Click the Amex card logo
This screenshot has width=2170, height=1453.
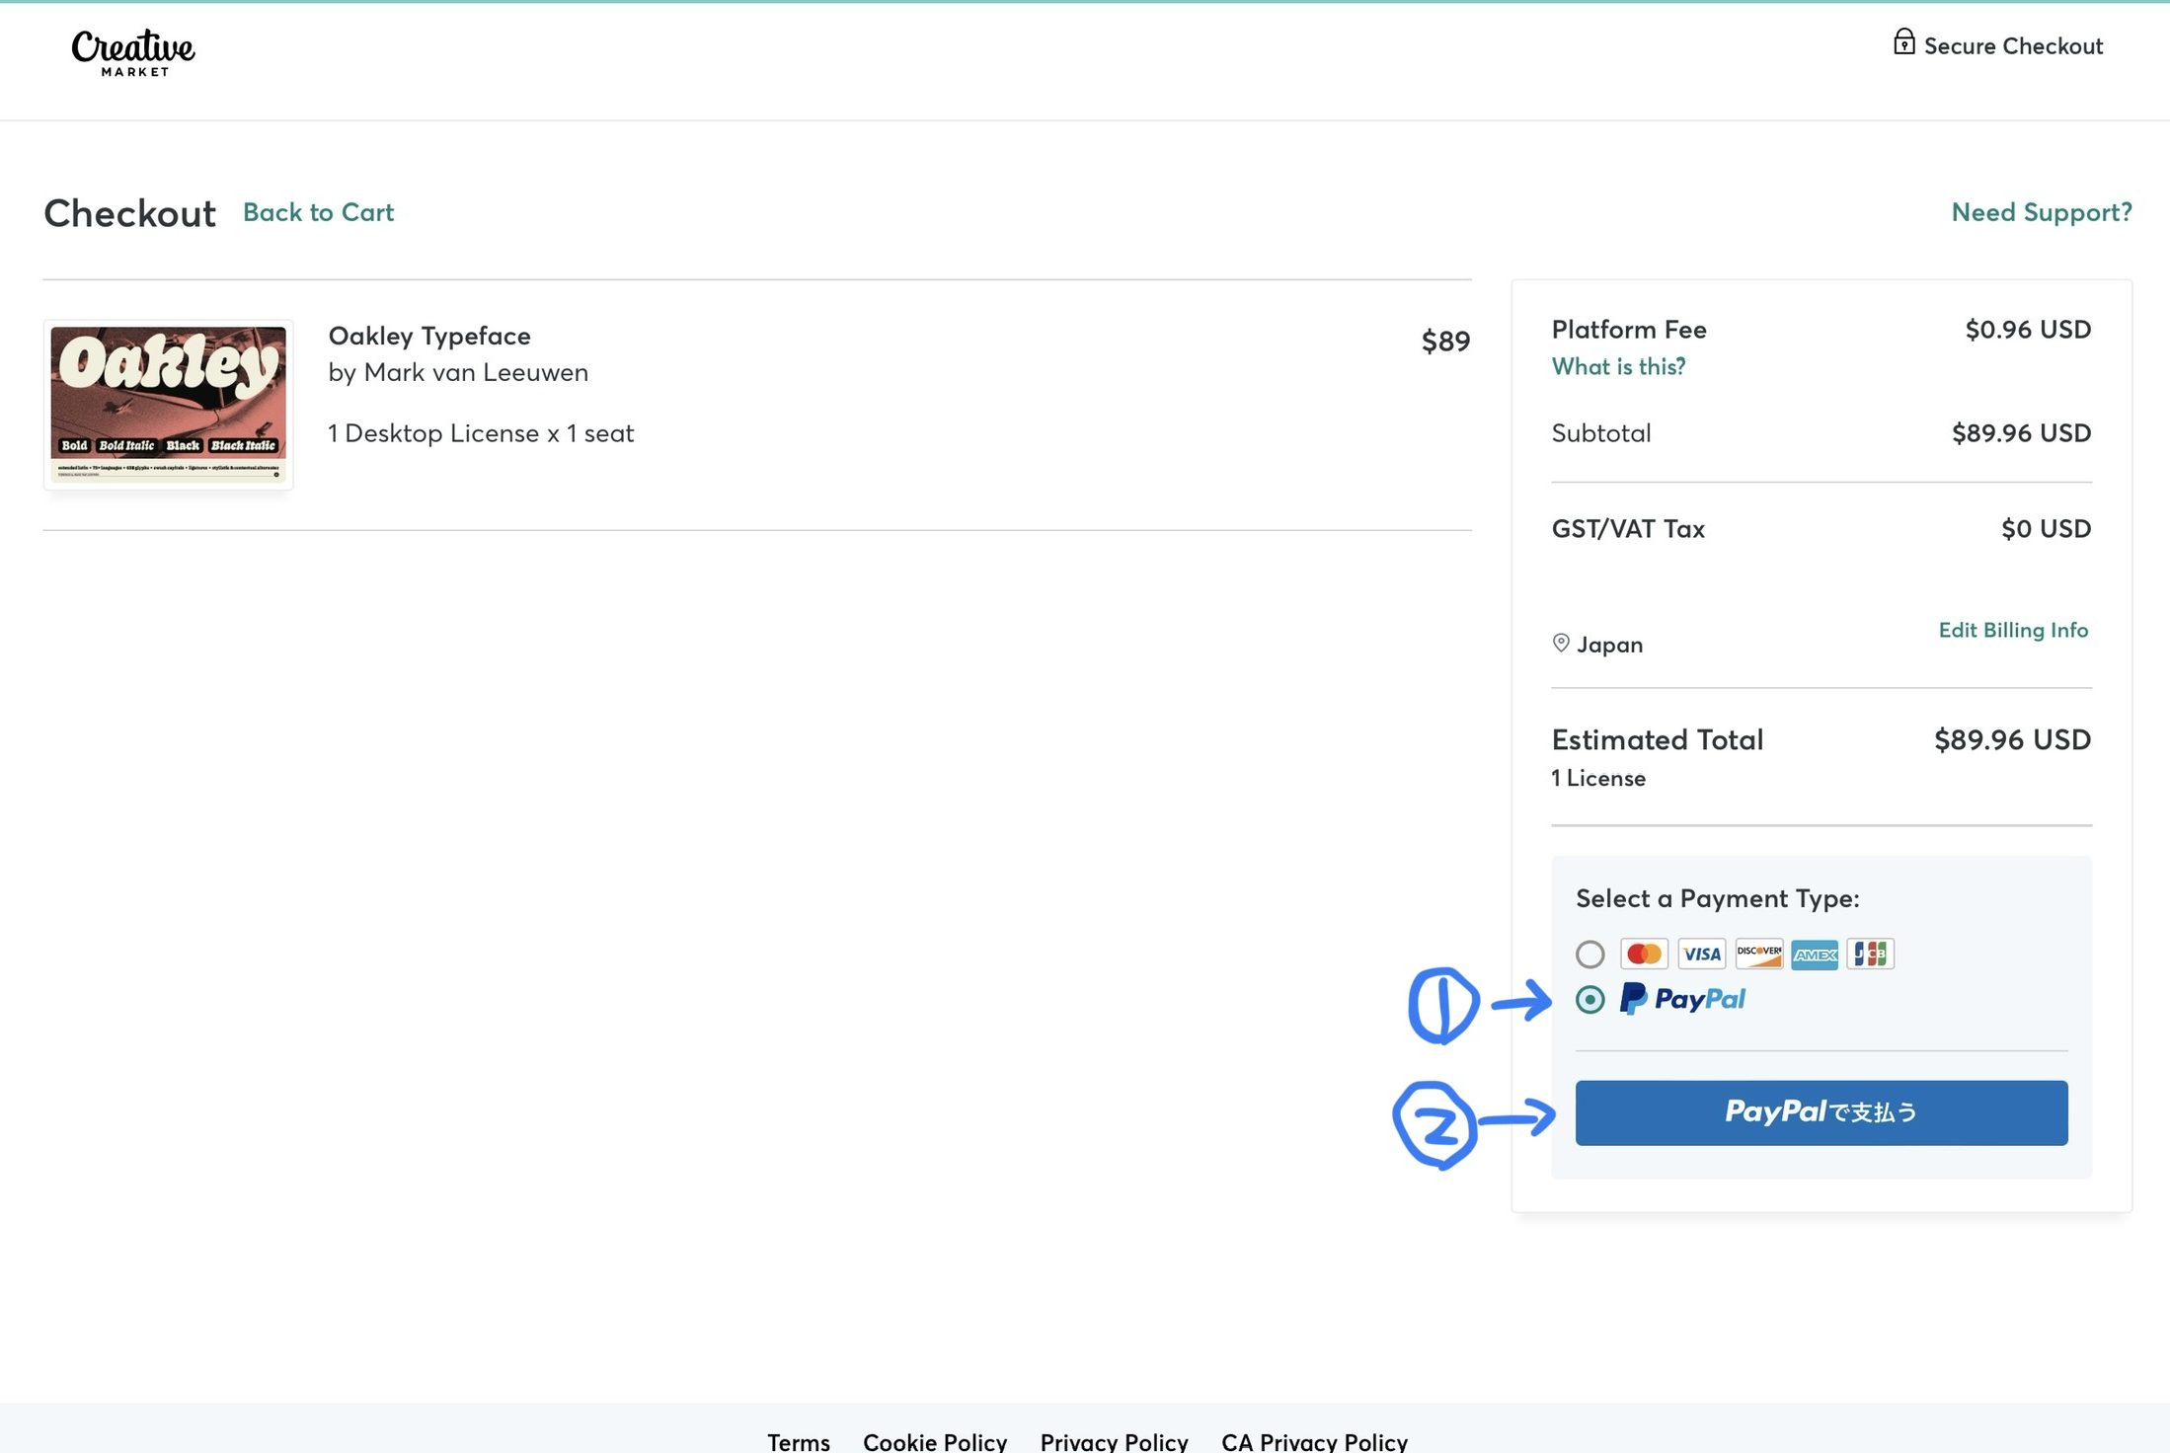[1815, 954]
